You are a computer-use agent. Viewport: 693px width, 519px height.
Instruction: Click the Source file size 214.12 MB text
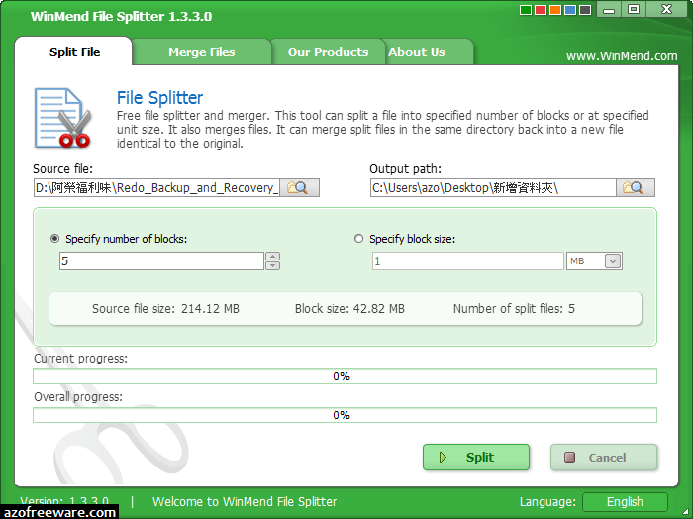coord(165,309)
